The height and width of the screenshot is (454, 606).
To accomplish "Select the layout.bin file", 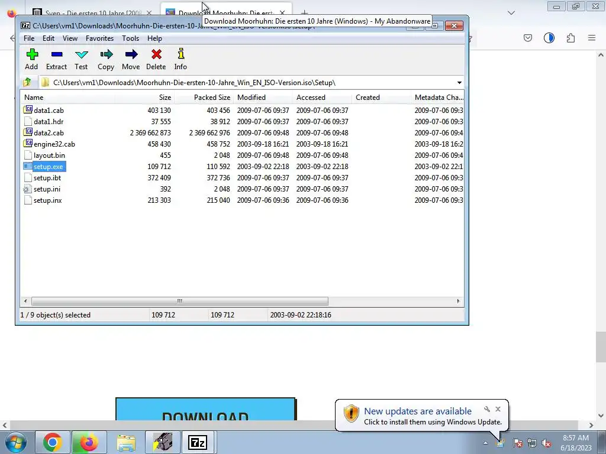I will coord(49,155).
